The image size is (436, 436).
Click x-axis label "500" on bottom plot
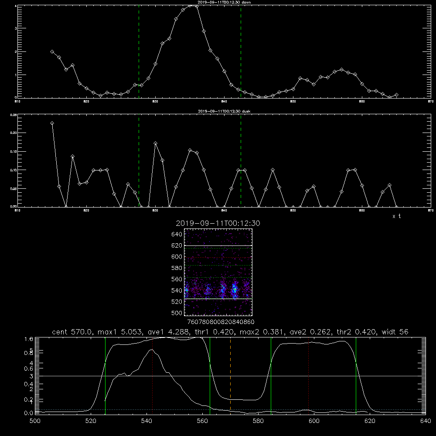point(35,421)
